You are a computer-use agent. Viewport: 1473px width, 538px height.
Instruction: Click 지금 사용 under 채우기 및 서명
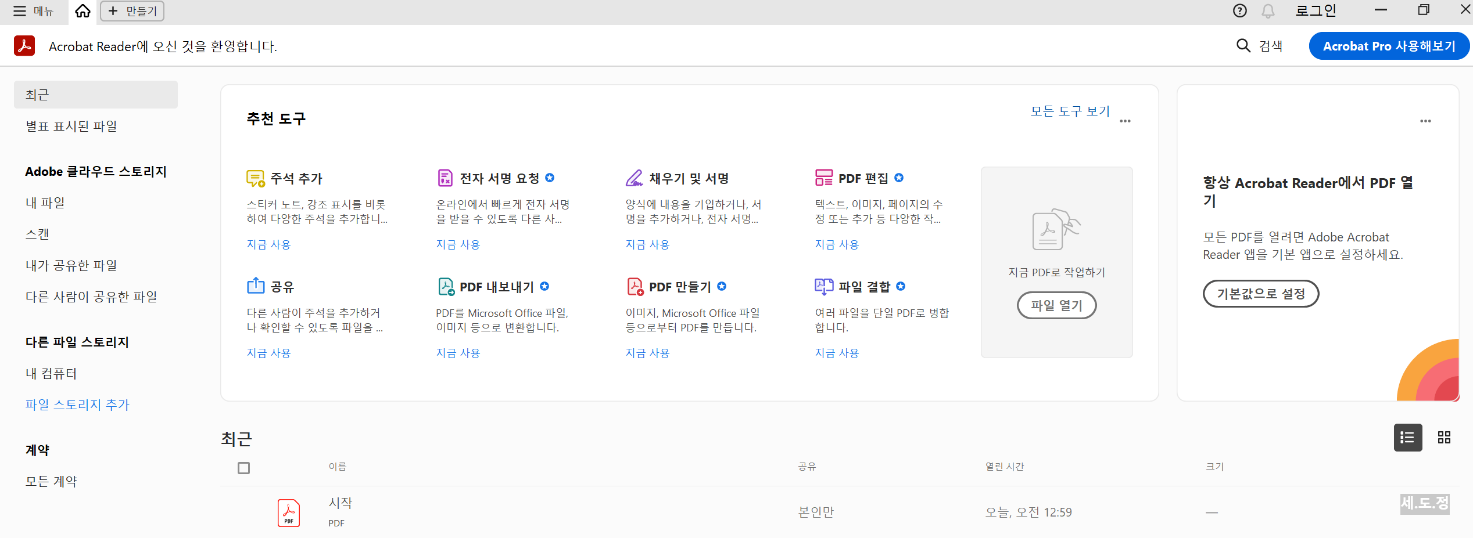(x=647, y=244)
